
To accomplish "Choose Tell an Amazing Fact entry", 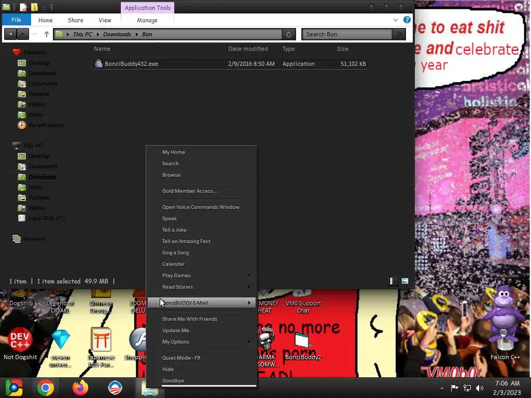I will tap(202, 241).
